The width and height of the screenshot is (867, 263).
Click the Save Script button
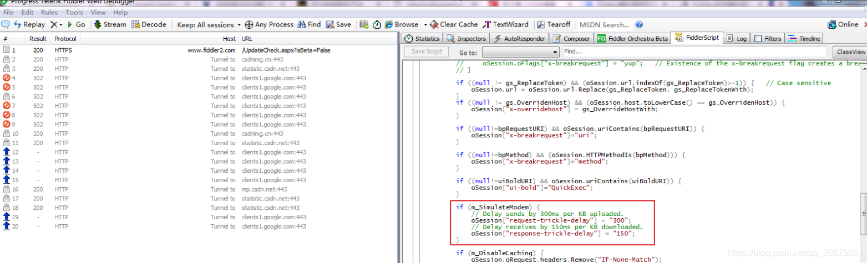427,52
